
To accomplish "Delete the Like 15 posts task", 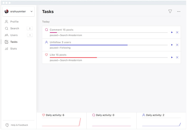I will (x=177, y=57).
